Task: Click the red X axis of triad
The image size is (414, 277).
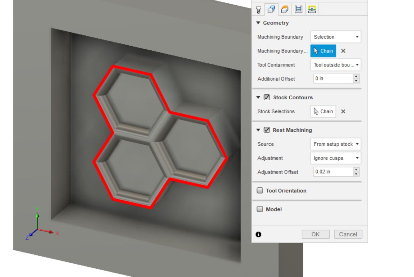Action: pyautogui.click(x=47, y=232)
